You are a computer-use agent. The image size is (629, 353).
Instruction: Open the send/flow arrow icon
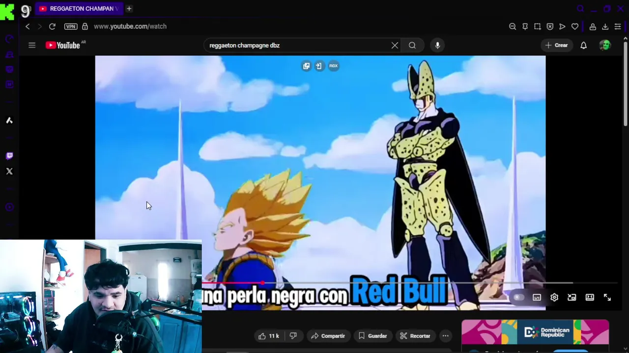562,26
